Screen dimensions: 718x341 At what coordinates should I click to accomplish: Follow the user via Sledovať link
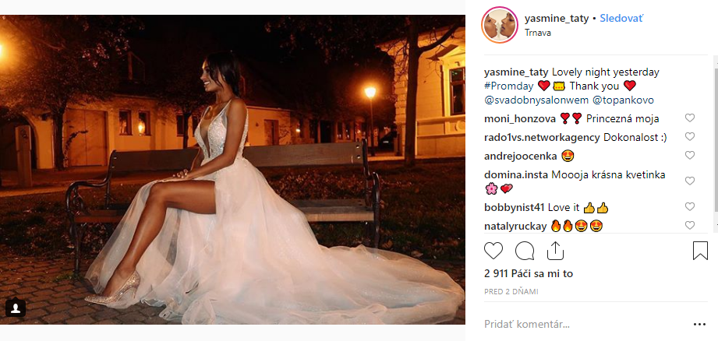point(621,19)
